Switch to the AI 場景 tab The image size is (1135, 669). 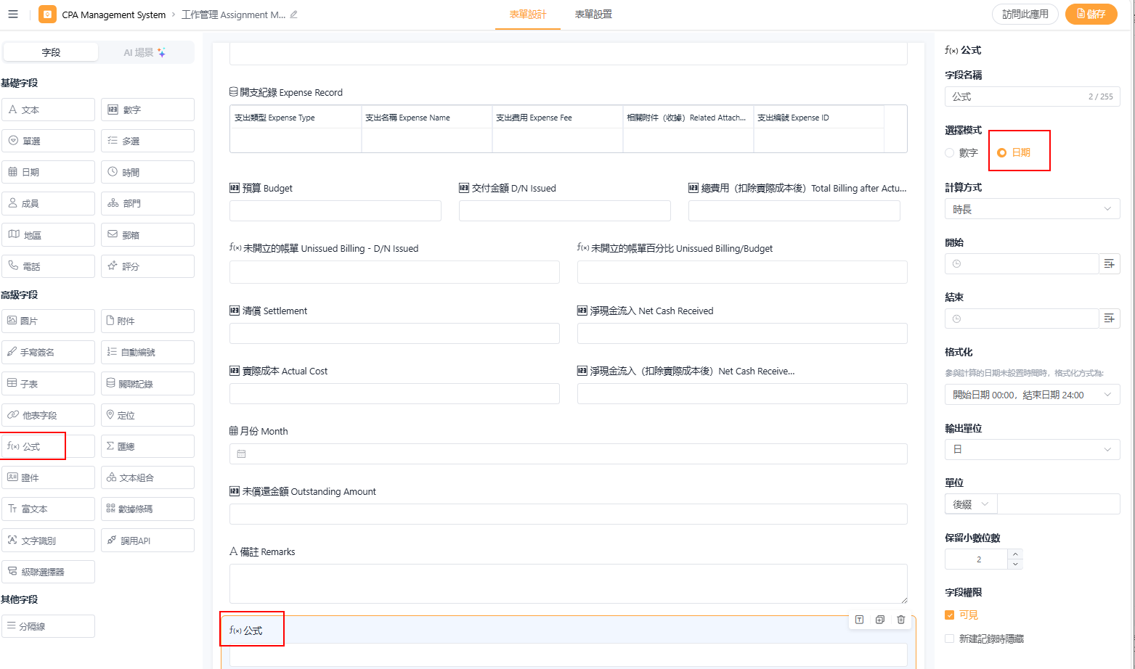tap(145, 52)
